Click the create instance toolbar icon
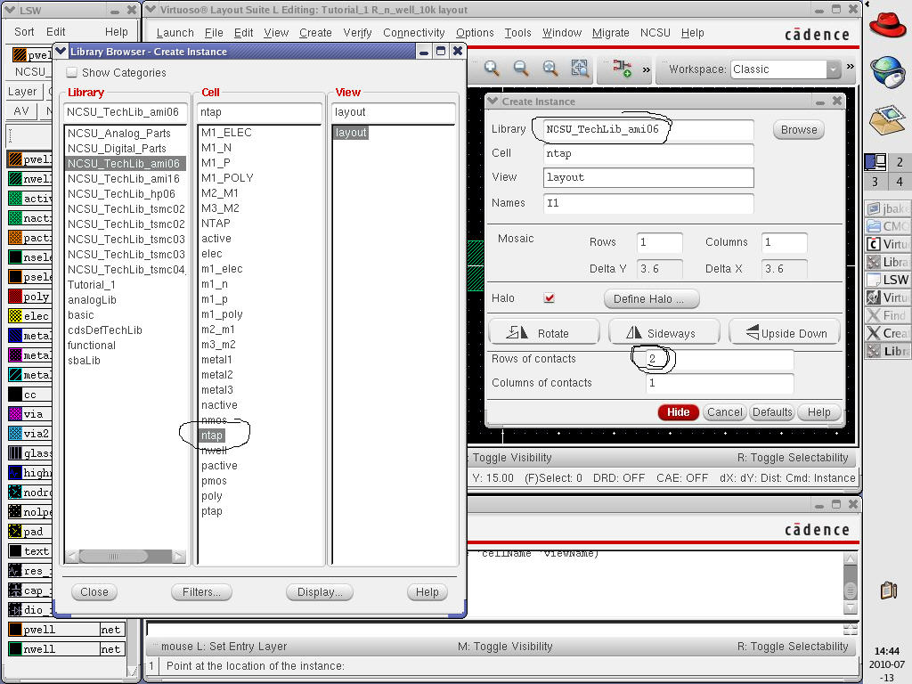The image size is (912, 684). point(623,69)
